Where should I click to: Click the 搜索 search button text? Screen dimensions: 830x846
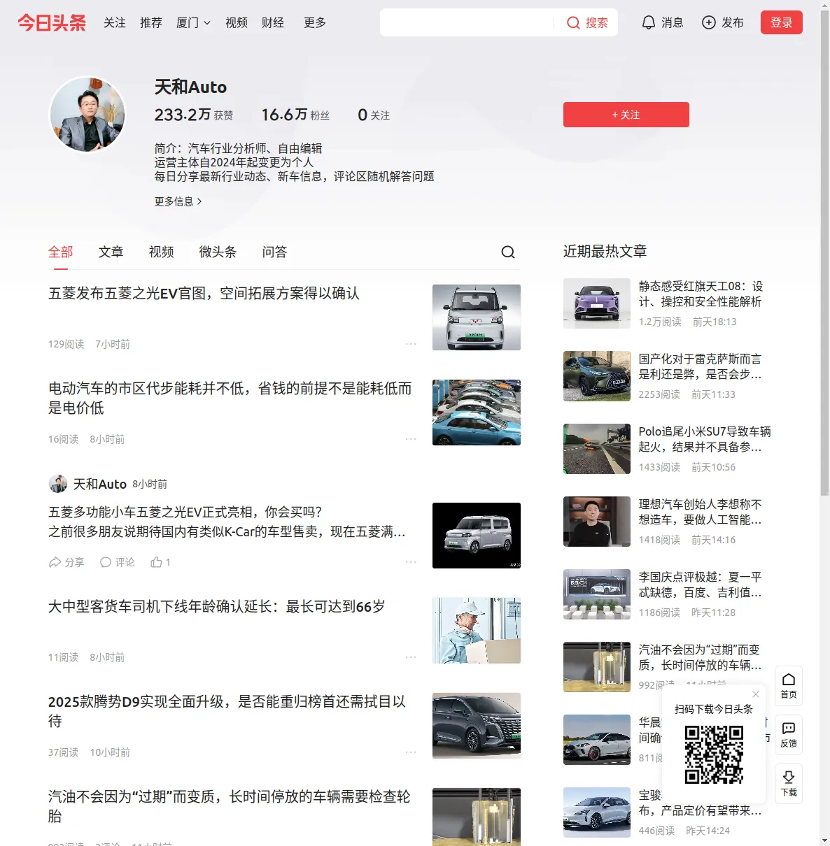coord(597,22)
